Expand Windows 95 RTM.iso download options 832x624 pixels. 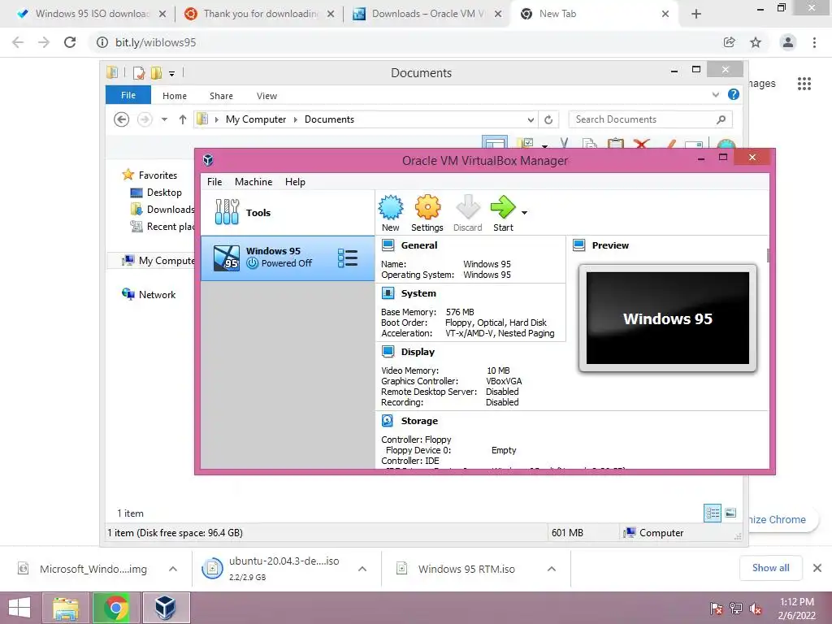click(552, 569)
